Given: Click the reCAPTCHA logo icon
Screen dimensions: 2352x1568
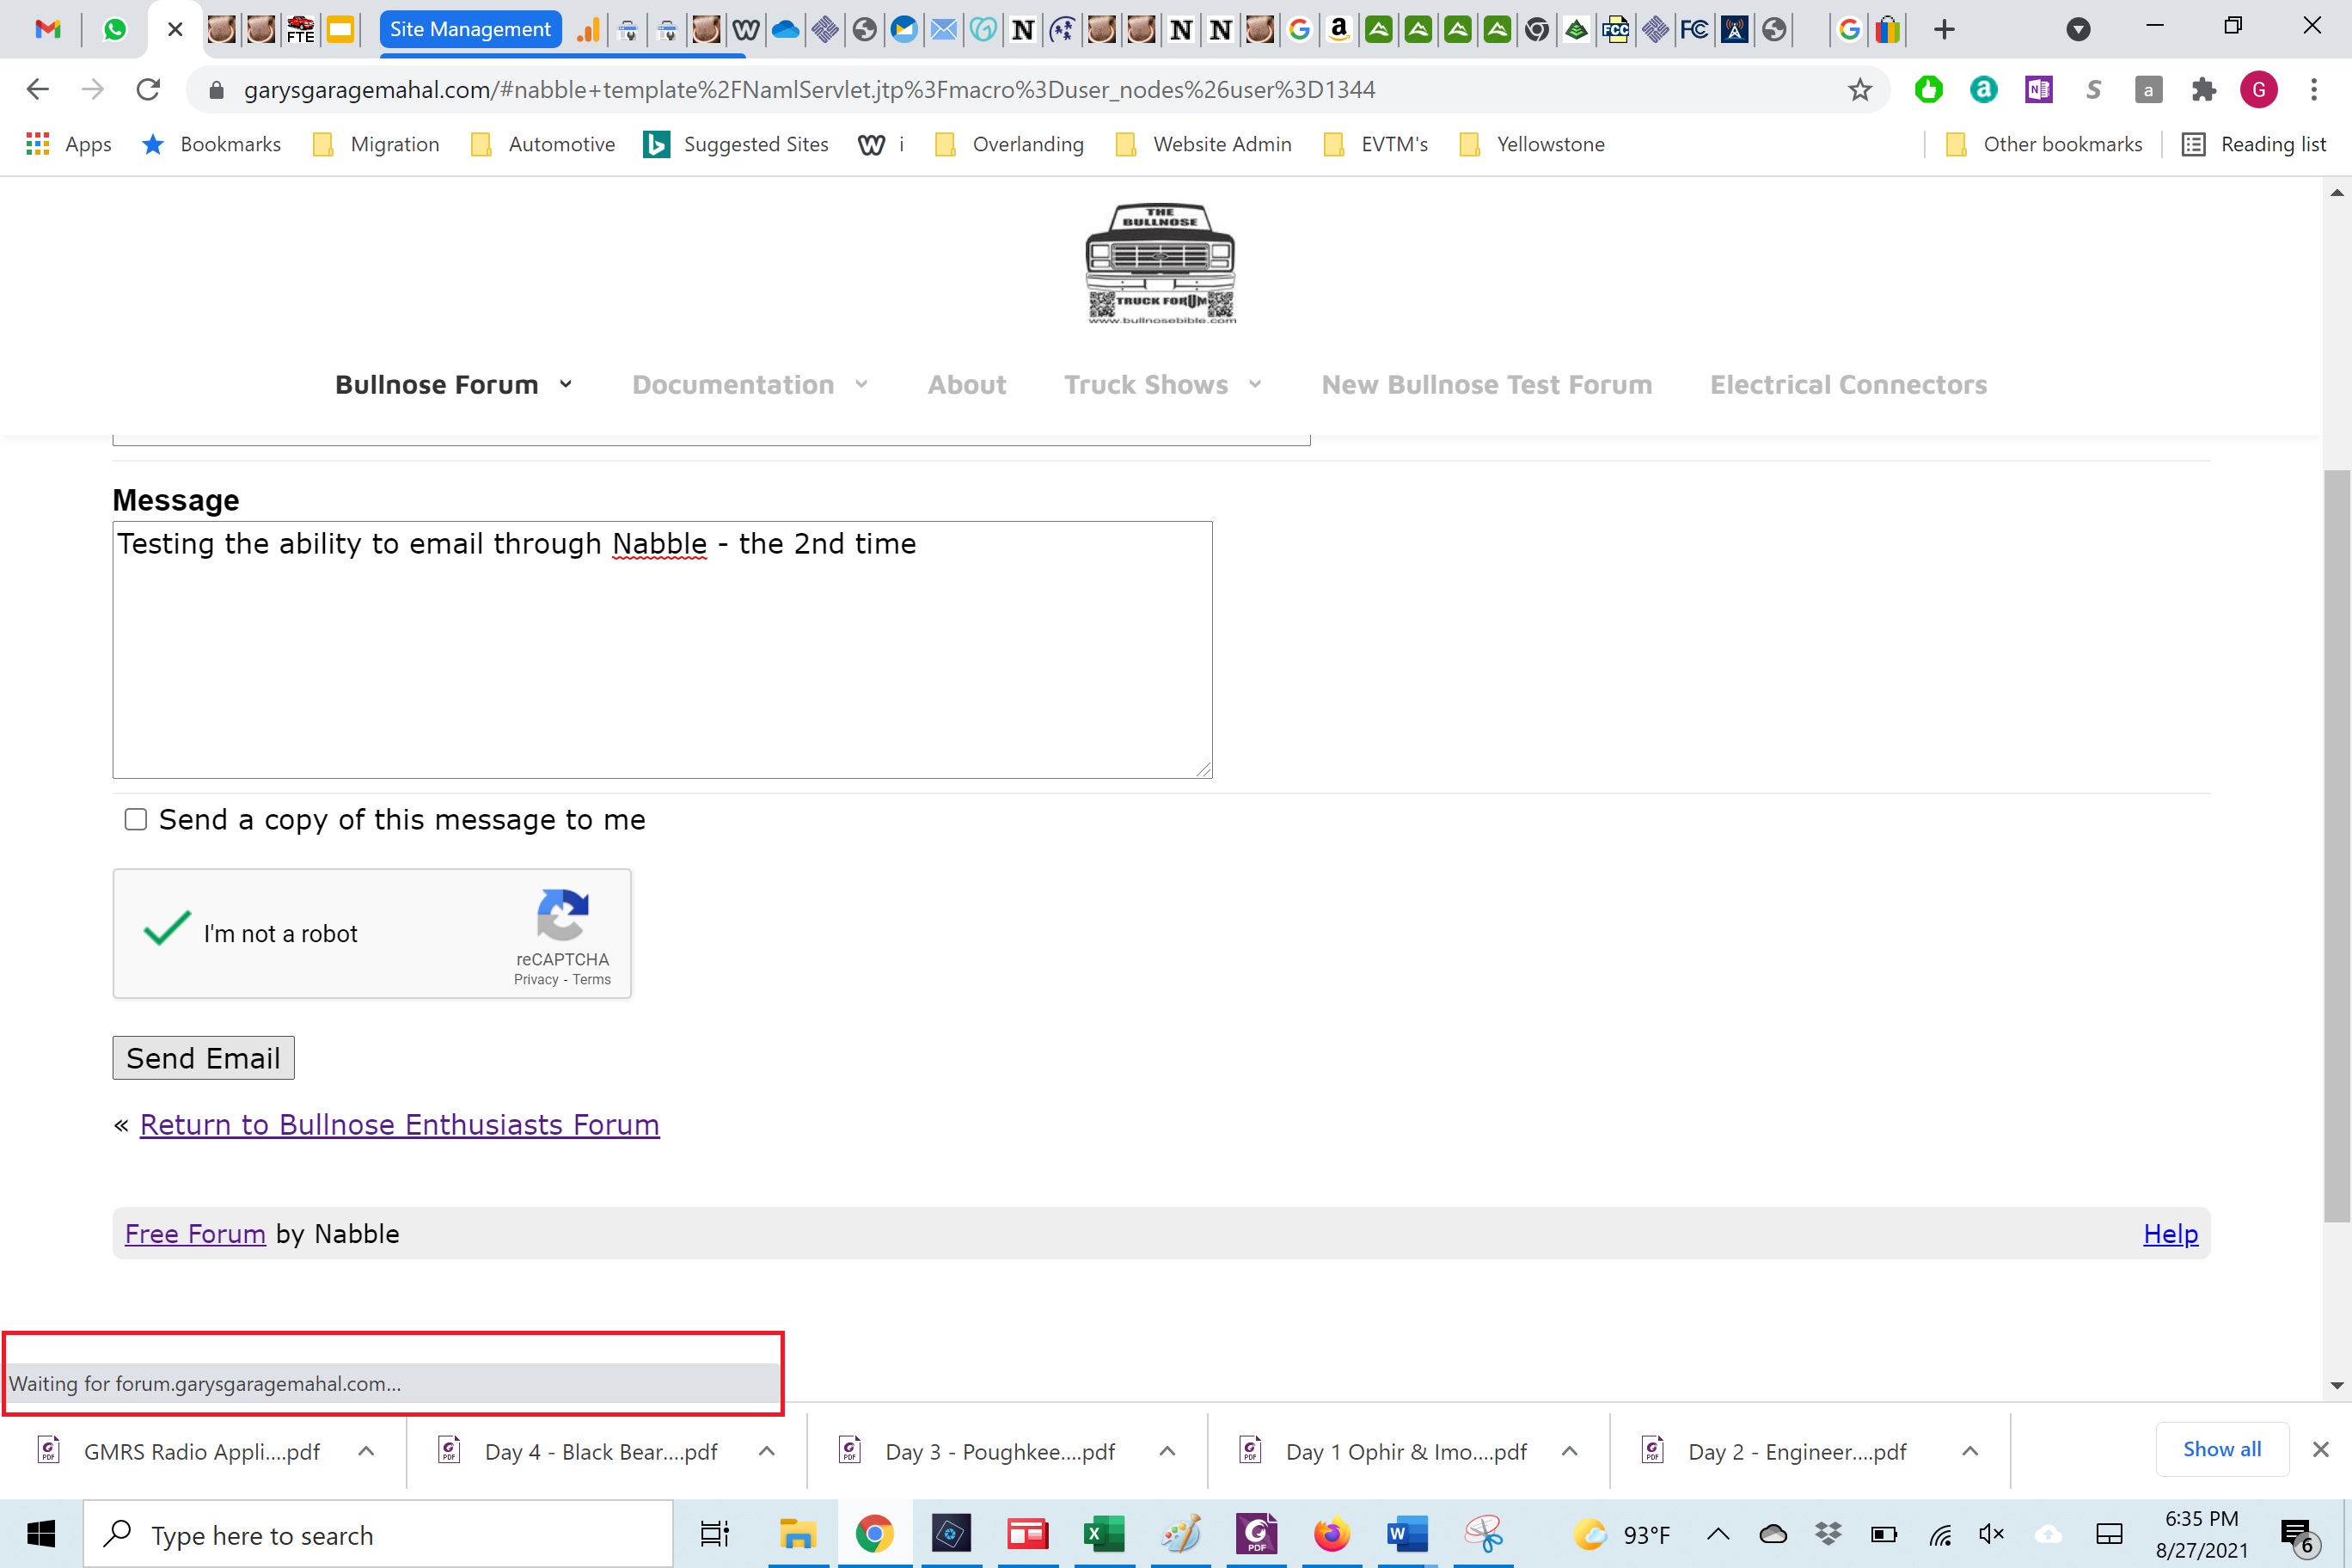Looking at the screenshot, I should [562, 914].
